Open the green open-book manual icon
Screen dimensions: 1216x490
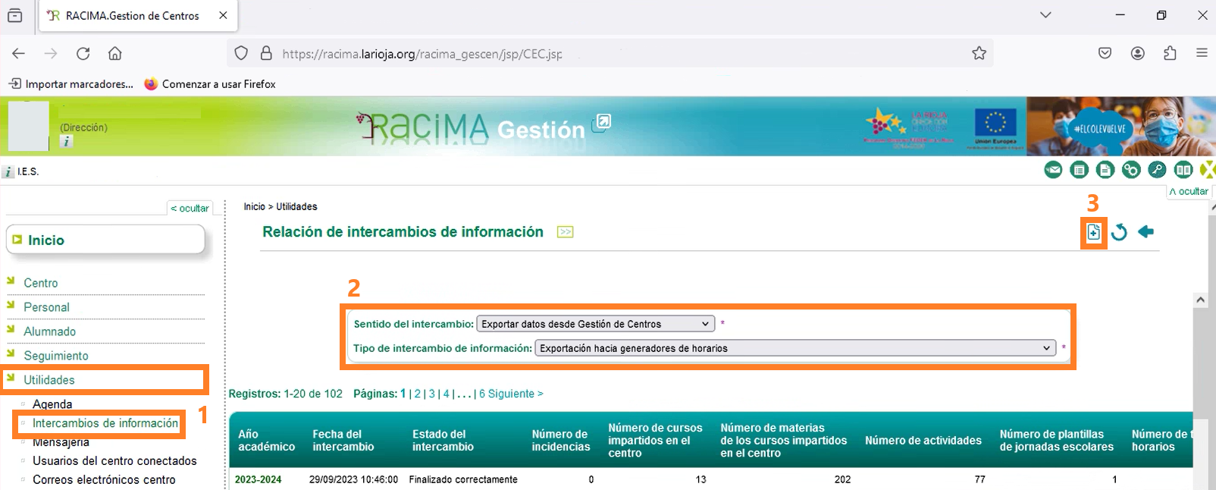coord(1183,170)
